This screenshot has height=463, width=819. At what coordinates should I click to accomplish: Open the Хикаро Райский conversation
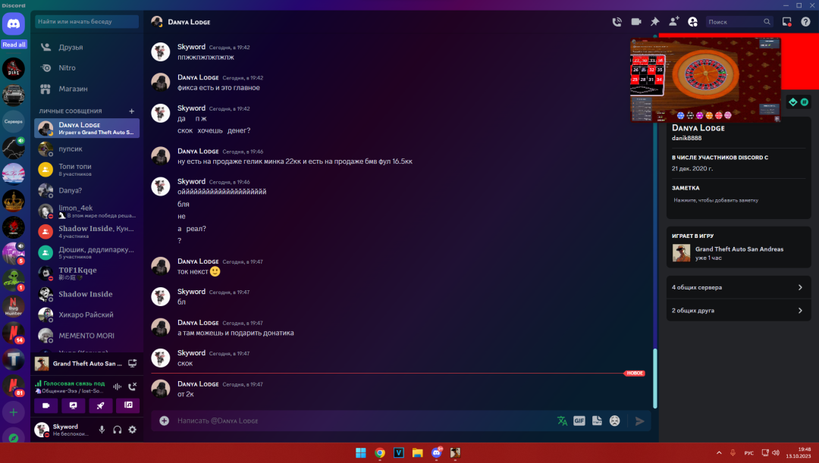click(x=86, y=314)
